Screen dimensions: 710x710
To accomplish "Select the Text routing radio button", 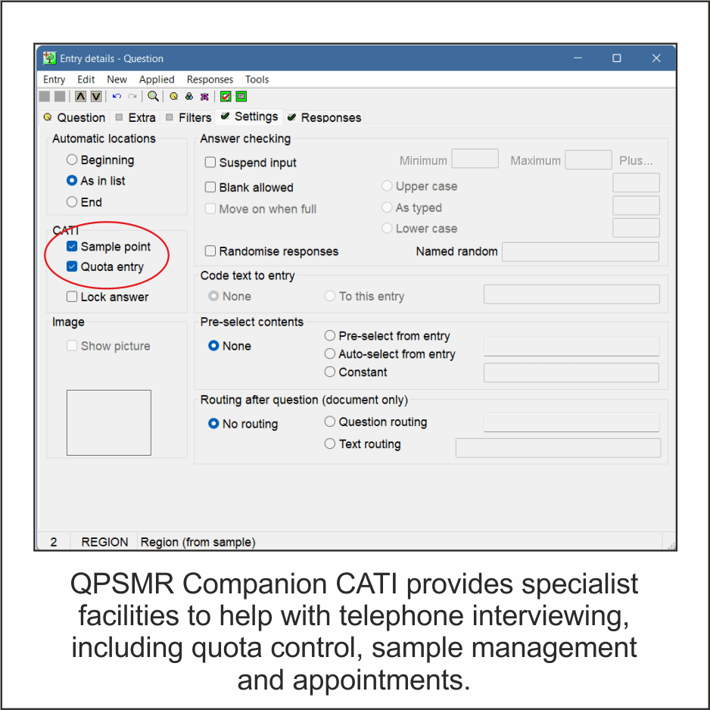I will pos(330,444).
